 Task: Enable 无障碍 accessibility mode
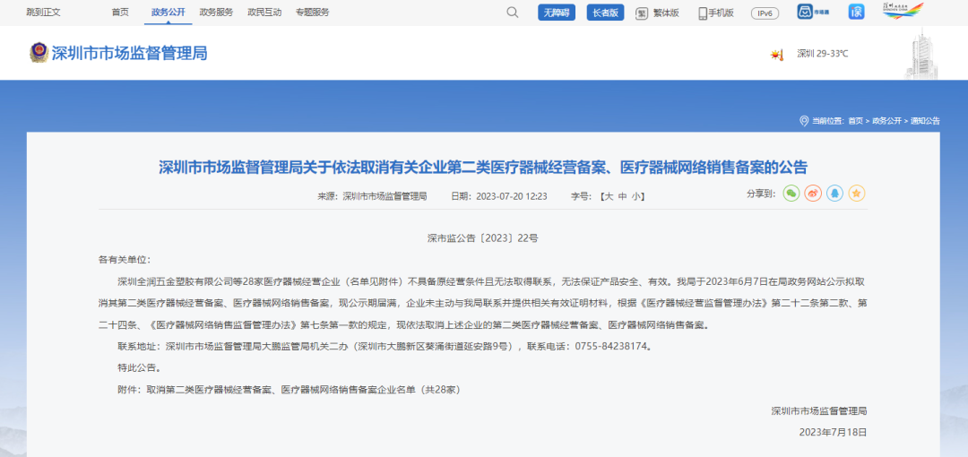(x=556, y=13)
